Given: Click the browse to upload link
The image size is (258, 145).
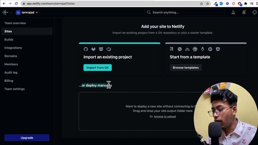Looking at the screenshot, I should (x=165, y=116).
